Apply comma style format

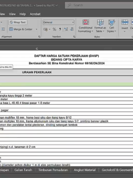pos(60,29)
